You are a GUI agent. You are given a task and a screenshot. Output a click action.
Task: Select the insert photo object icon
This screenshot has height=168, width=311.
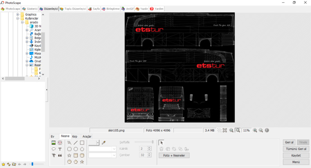54,143
